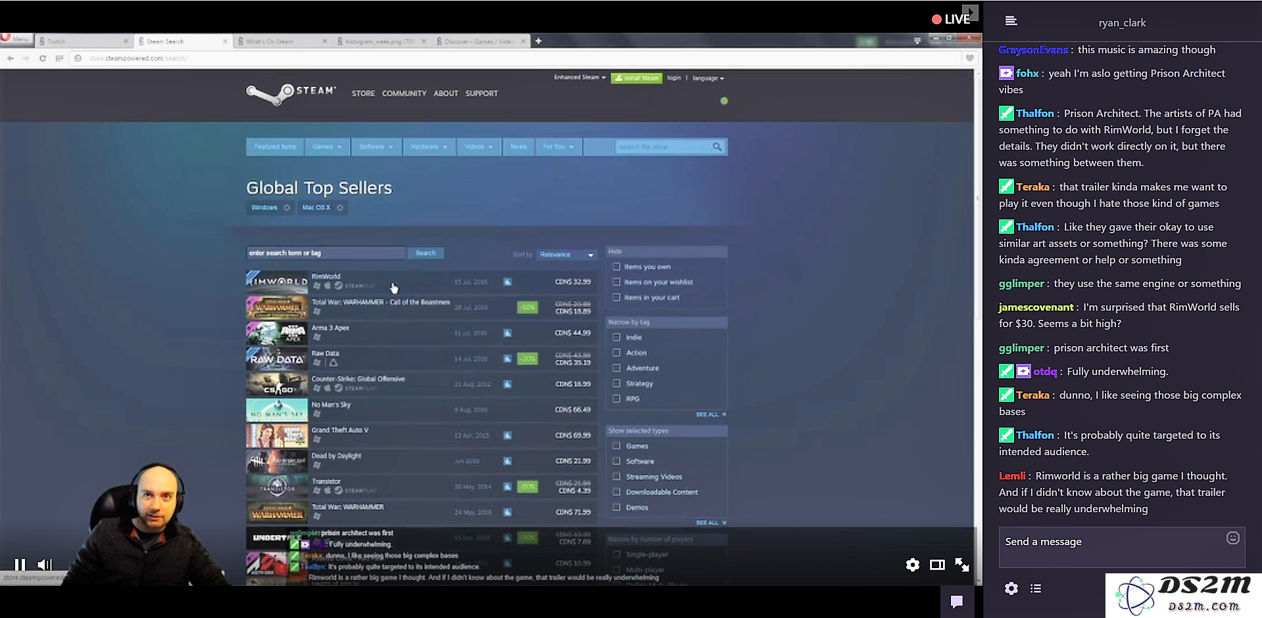Expand Games store menu dropdown
This screenshot has width=1262, height=618.
[x=327, y=146]
